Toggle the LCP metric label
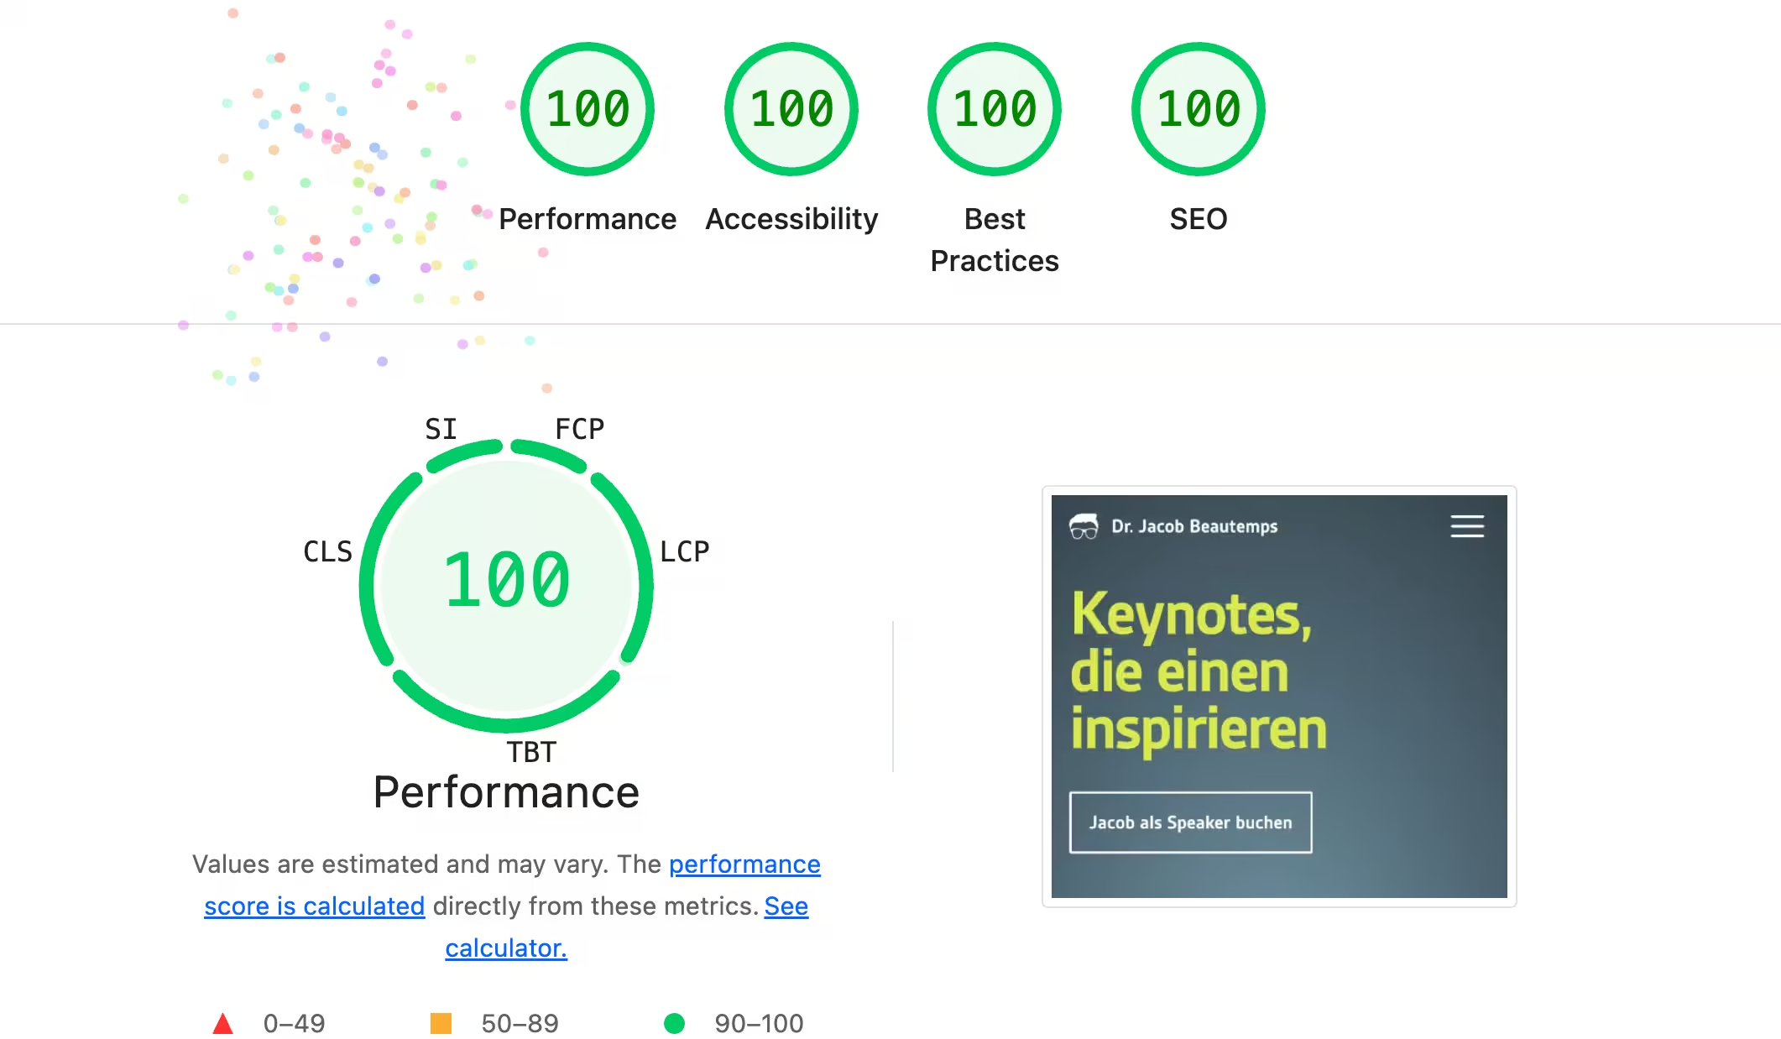Image resolution: width=1781 pixels, height=1039 pixels. click(x=683, y=551)
